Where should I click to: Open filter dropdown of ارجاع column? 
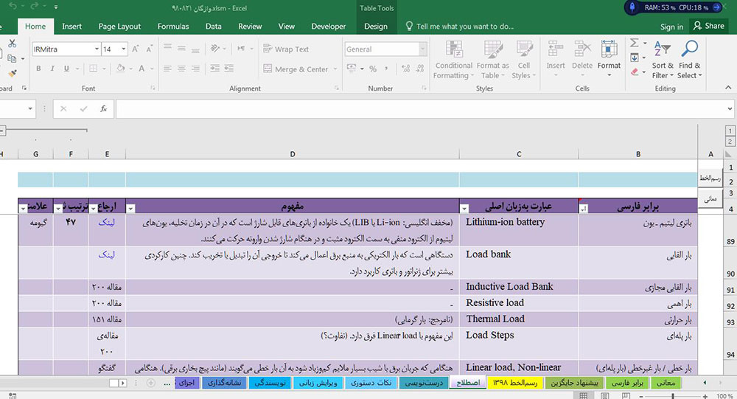pos(94,209)
